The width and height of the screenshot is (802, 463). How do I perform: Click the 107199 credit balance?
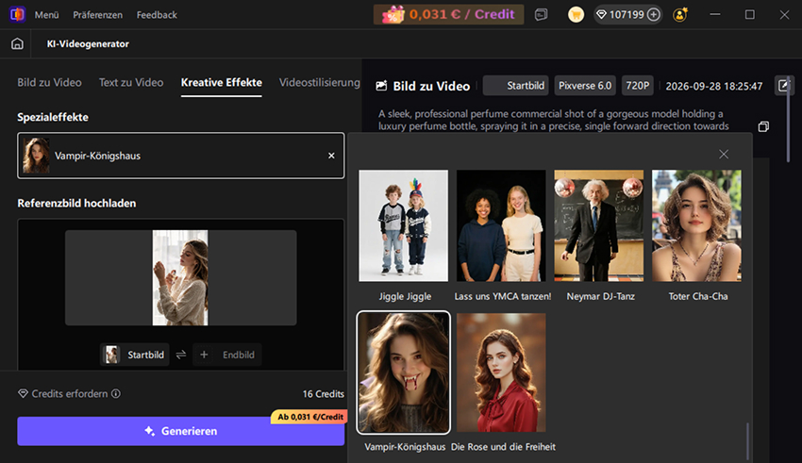coord(627,15)
